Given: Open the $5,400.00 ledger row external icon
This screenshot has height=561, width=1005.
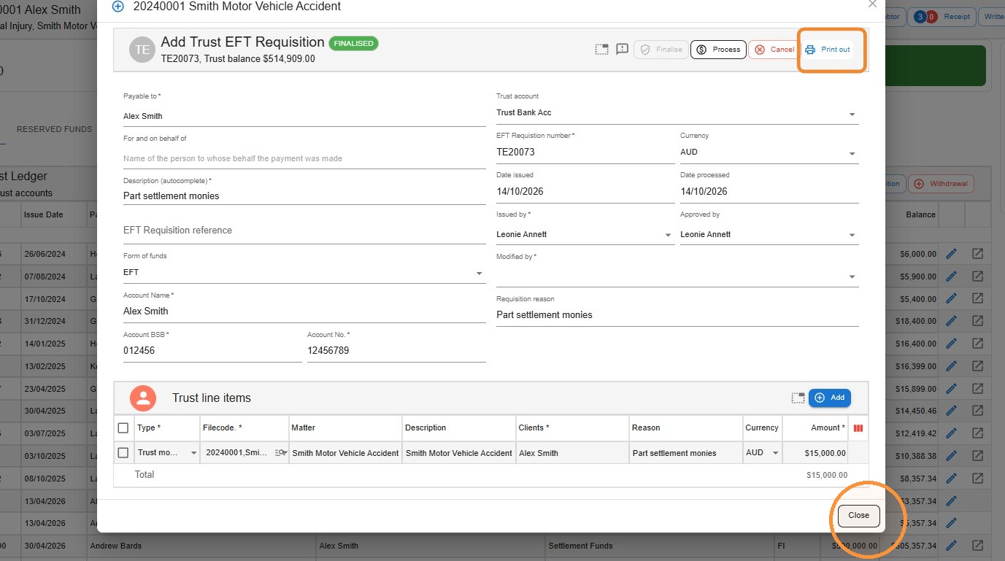Looking at the screenshot, I should point(977,299).
